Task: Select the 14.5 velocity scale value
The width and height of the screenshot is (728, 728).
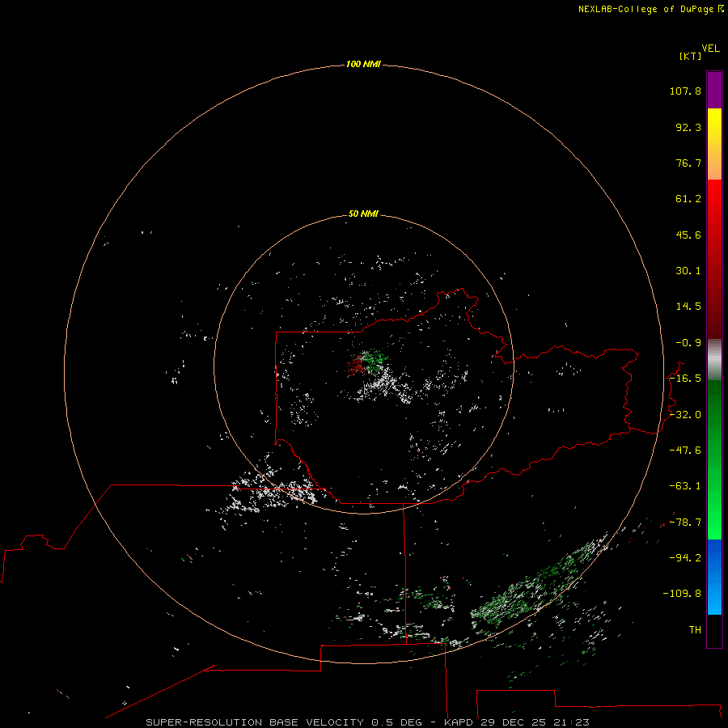Action: pyautogui.click(x=688, y=307)
